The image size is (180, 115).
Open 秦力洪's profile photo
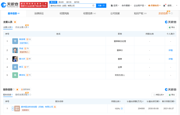pyautogui.click(x=15, y=59)
